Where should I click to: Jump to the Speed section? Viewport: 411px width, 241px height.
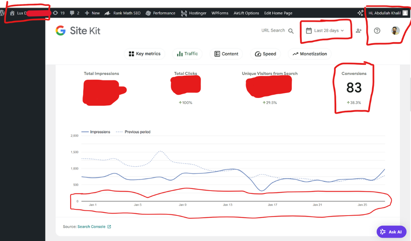(265, 54)
